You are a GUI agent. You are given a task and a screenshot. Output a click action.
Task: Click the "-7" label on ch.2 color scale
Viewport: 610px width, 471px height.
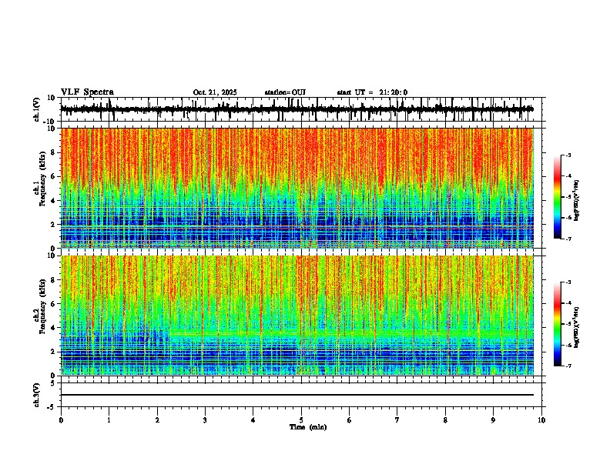(568, 366)
